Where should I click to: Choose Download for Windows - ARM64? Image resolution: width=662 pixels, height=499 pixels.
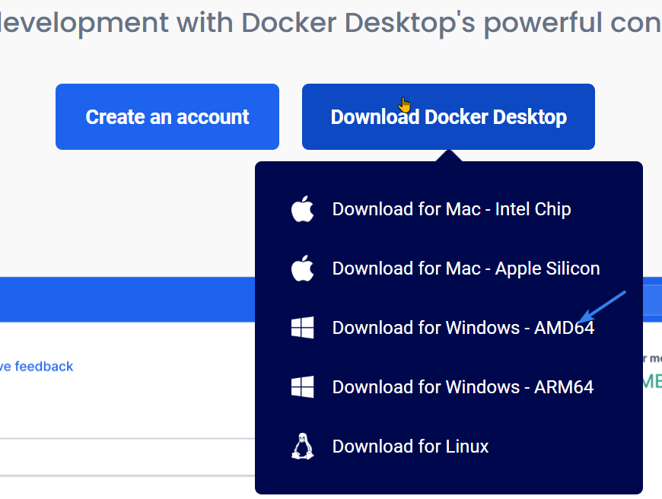click(462, 386)
